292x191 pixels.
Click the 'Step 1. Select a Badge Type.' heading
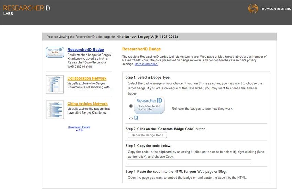point(148,77)
